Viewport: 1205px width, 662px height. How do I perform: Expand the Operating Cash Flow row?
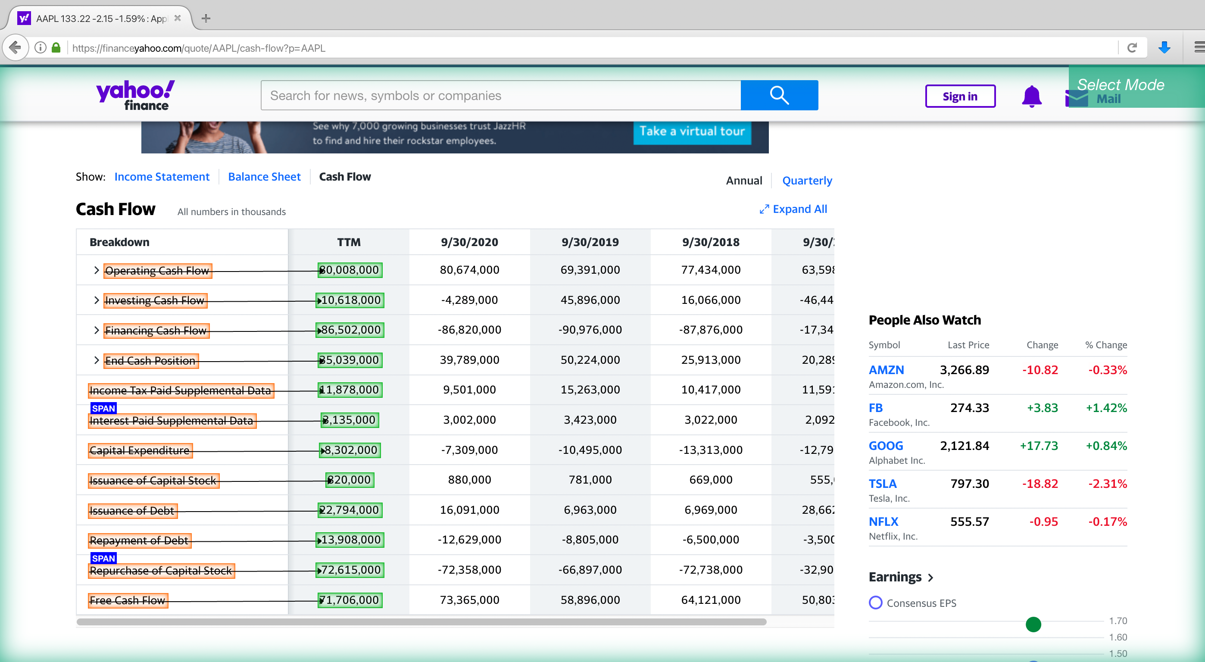click(x=97, y=270)
